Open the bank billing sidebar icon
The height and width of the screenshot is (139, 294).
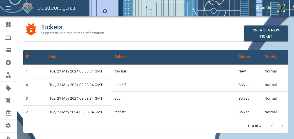tap(8, 113)
